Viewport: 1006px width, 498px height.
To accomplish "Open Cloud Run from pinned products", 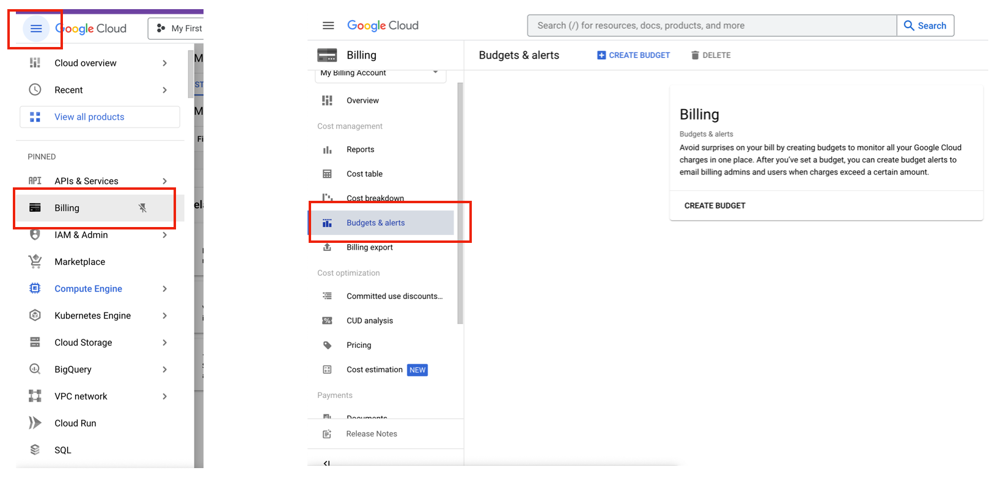I will [x=75, y=423].
